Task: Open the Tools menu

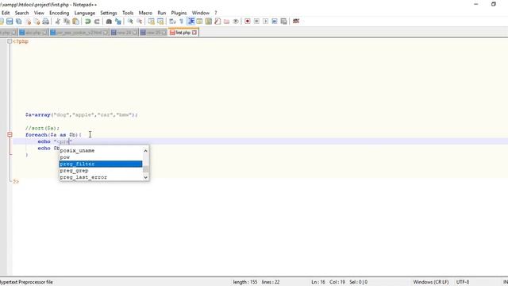Action: pyautogui.click(x=128, y=13)
